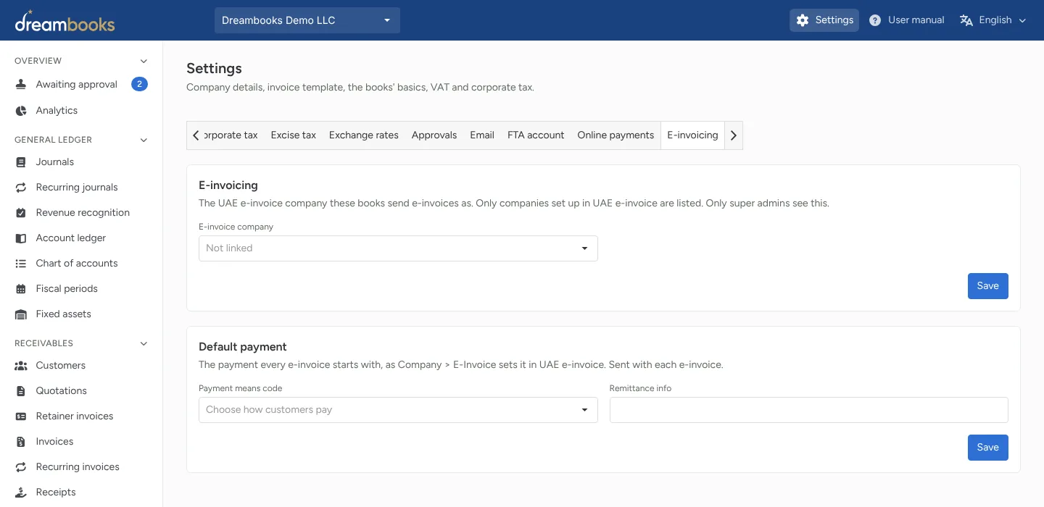Select the E-invoicing tab

pyautogui.click(x=692, y=135)
